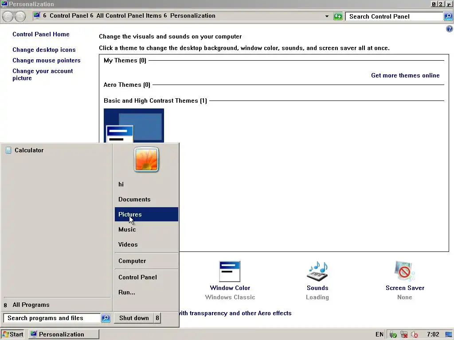
Task: Click the 7:02 clock in the tray
Action: (433, 335)
